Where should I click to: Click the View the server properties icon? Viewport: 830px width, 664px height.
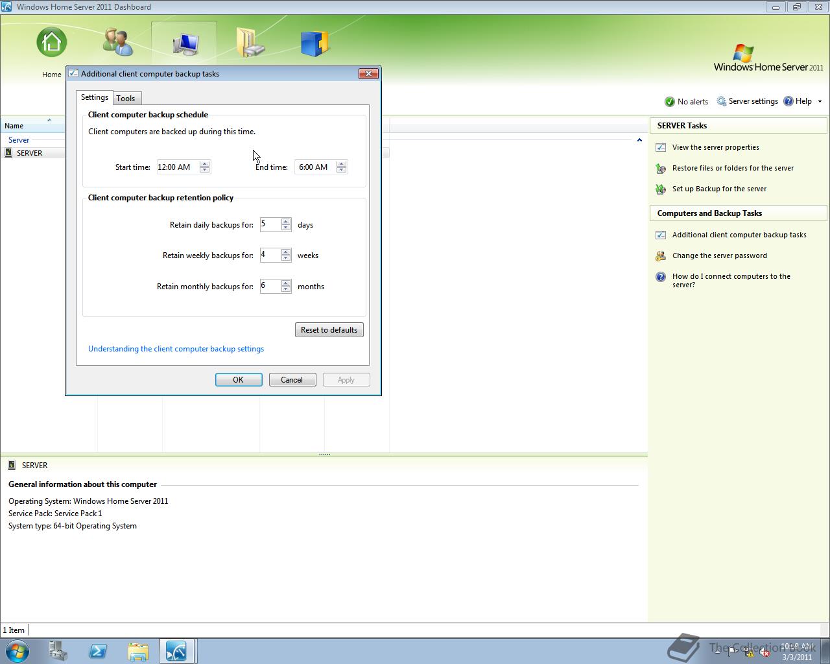pos(661,147)
